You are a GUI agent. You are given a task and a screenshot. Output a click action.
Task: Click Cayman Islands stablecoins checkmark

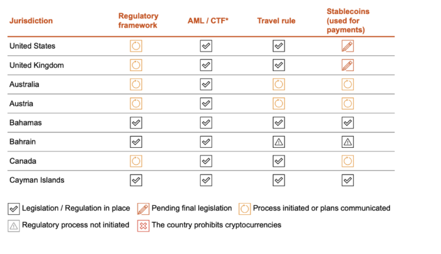(348, 180)
